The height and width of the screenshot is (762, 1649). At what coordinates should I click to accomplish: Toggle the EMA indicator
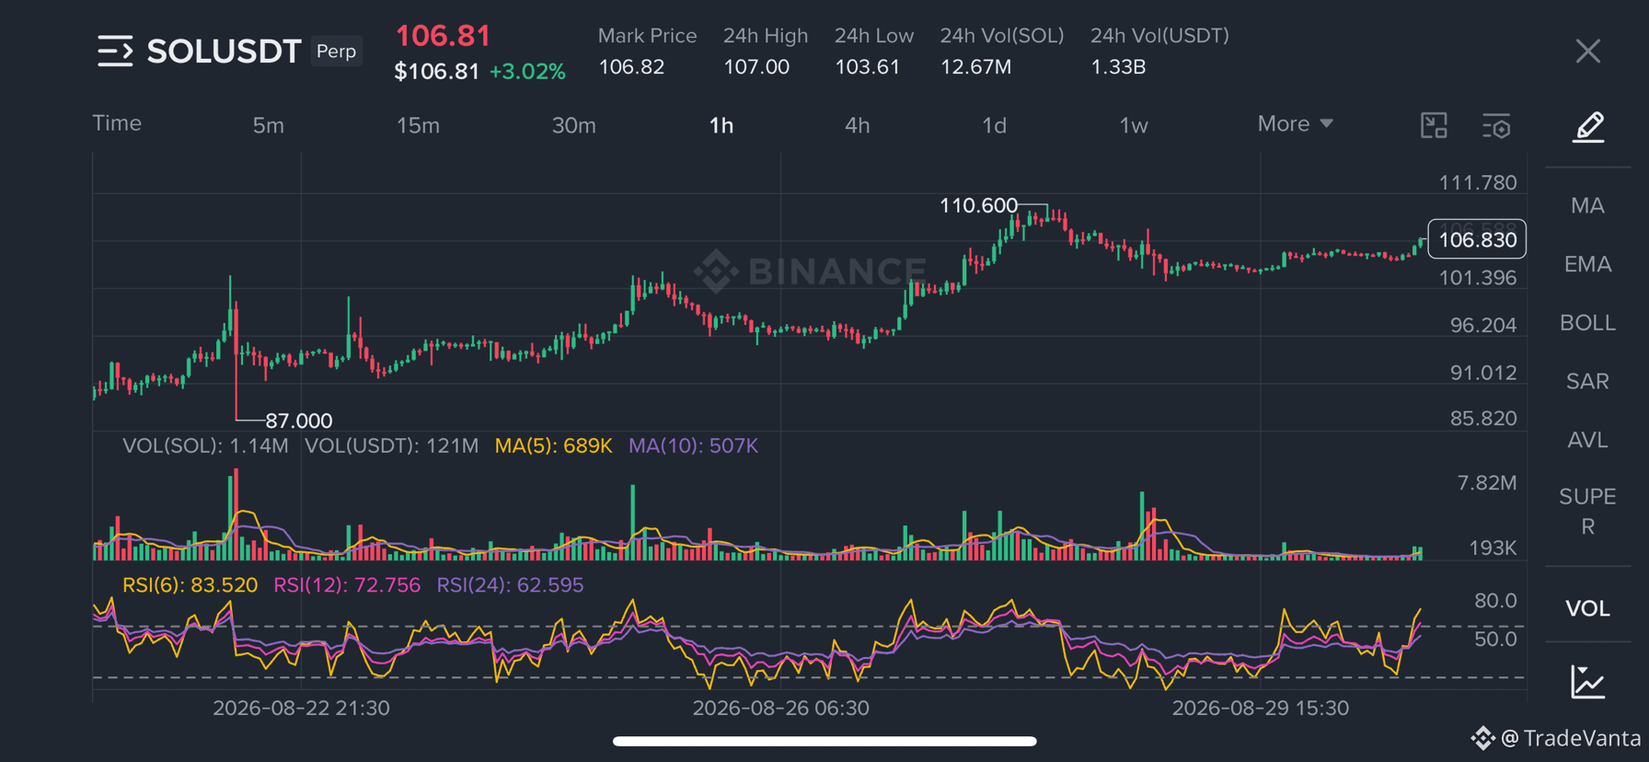(x=1587, y=264)
